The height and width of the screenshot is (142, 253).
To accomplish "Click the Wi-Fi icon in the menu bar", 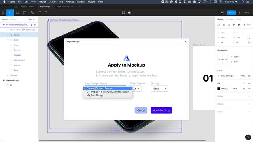I will [x=221, y=2].
